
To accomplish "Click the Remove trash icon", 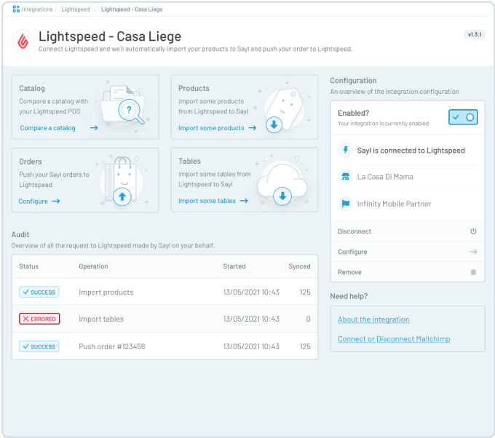I will (x=473, y=272).
